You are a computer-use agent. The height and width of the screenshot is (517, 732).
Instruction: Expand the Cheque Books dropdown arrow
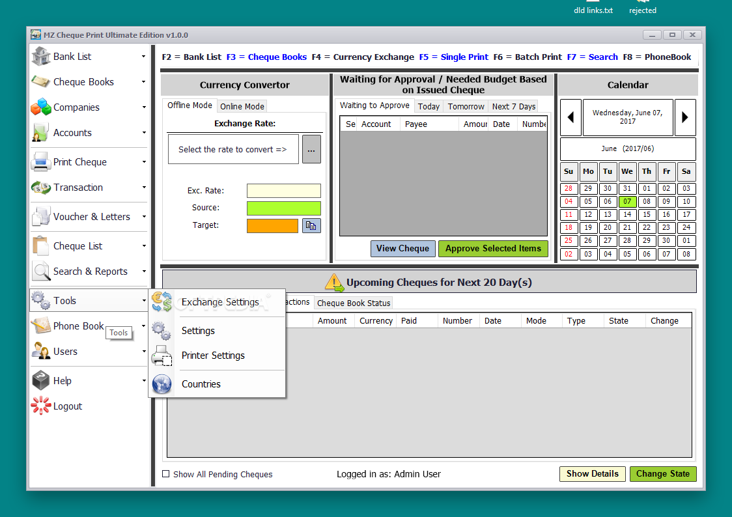144,81
